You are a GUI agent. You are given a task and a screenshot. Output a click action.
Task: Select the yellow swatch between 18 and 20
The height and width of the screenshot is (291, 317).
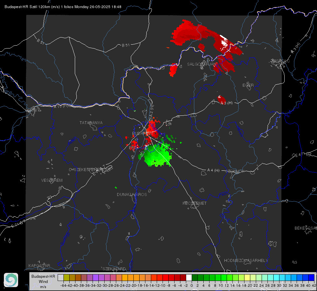tap(247, 278)
